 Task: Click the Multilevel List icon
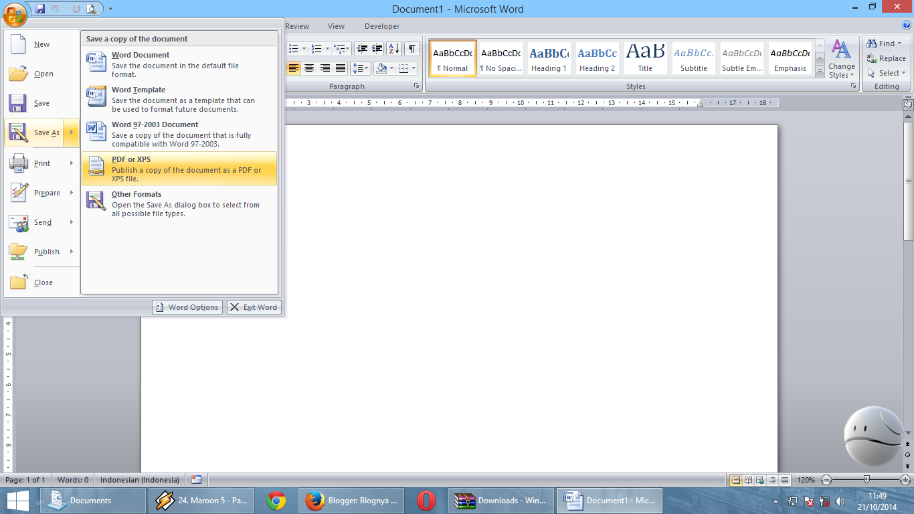point(339,49)
